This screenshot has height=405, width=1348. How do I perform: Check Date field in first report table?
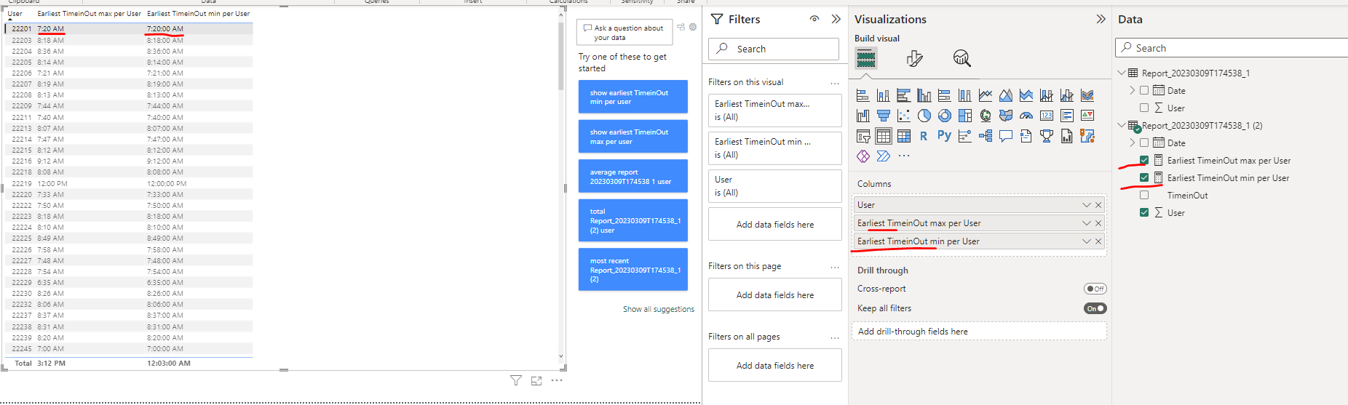[1144, 90]
